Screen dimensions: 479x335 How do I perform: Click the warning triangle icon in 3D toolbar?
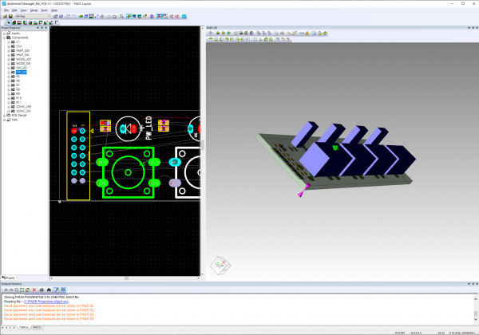[307, 33]
